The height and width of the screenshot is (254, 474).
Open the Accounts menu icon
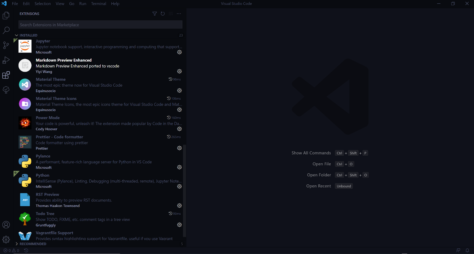6,225
